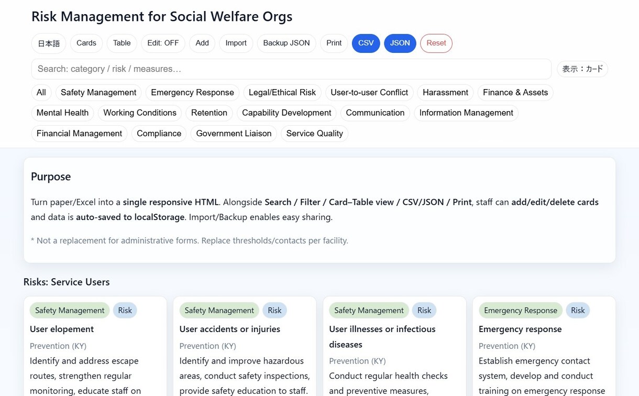Viewport: 639px width, 396px height.
Task: Select the Harassment filter
Action: tap(445, 93)
